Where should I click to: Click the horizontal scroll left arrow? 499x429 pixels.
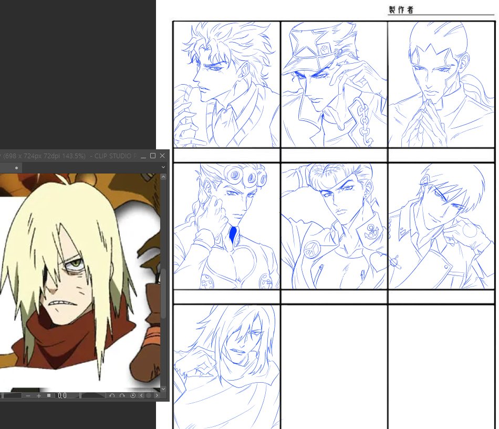(141, 395)
